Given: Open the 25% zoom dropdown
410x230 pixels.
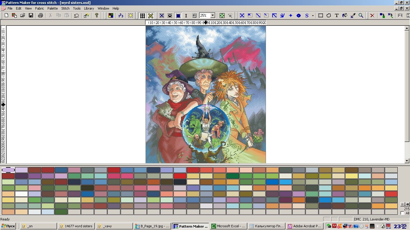Looking at the screenshot, I should tap(213, 16).
